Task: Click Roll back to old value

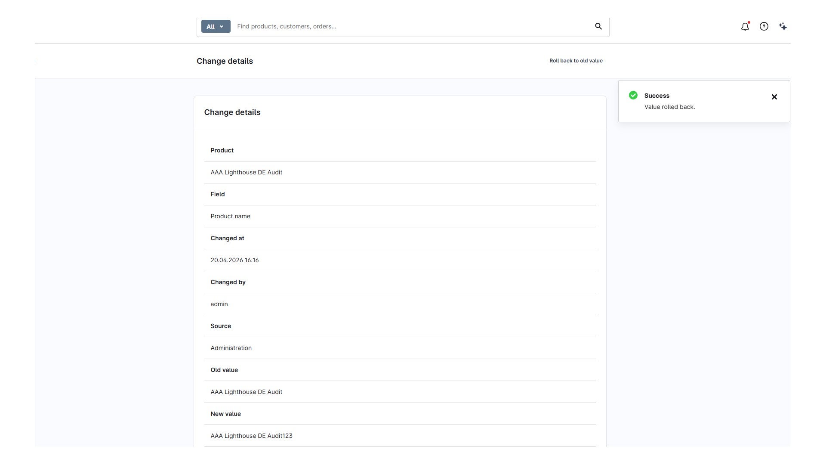Action: [x=576, y=61]
